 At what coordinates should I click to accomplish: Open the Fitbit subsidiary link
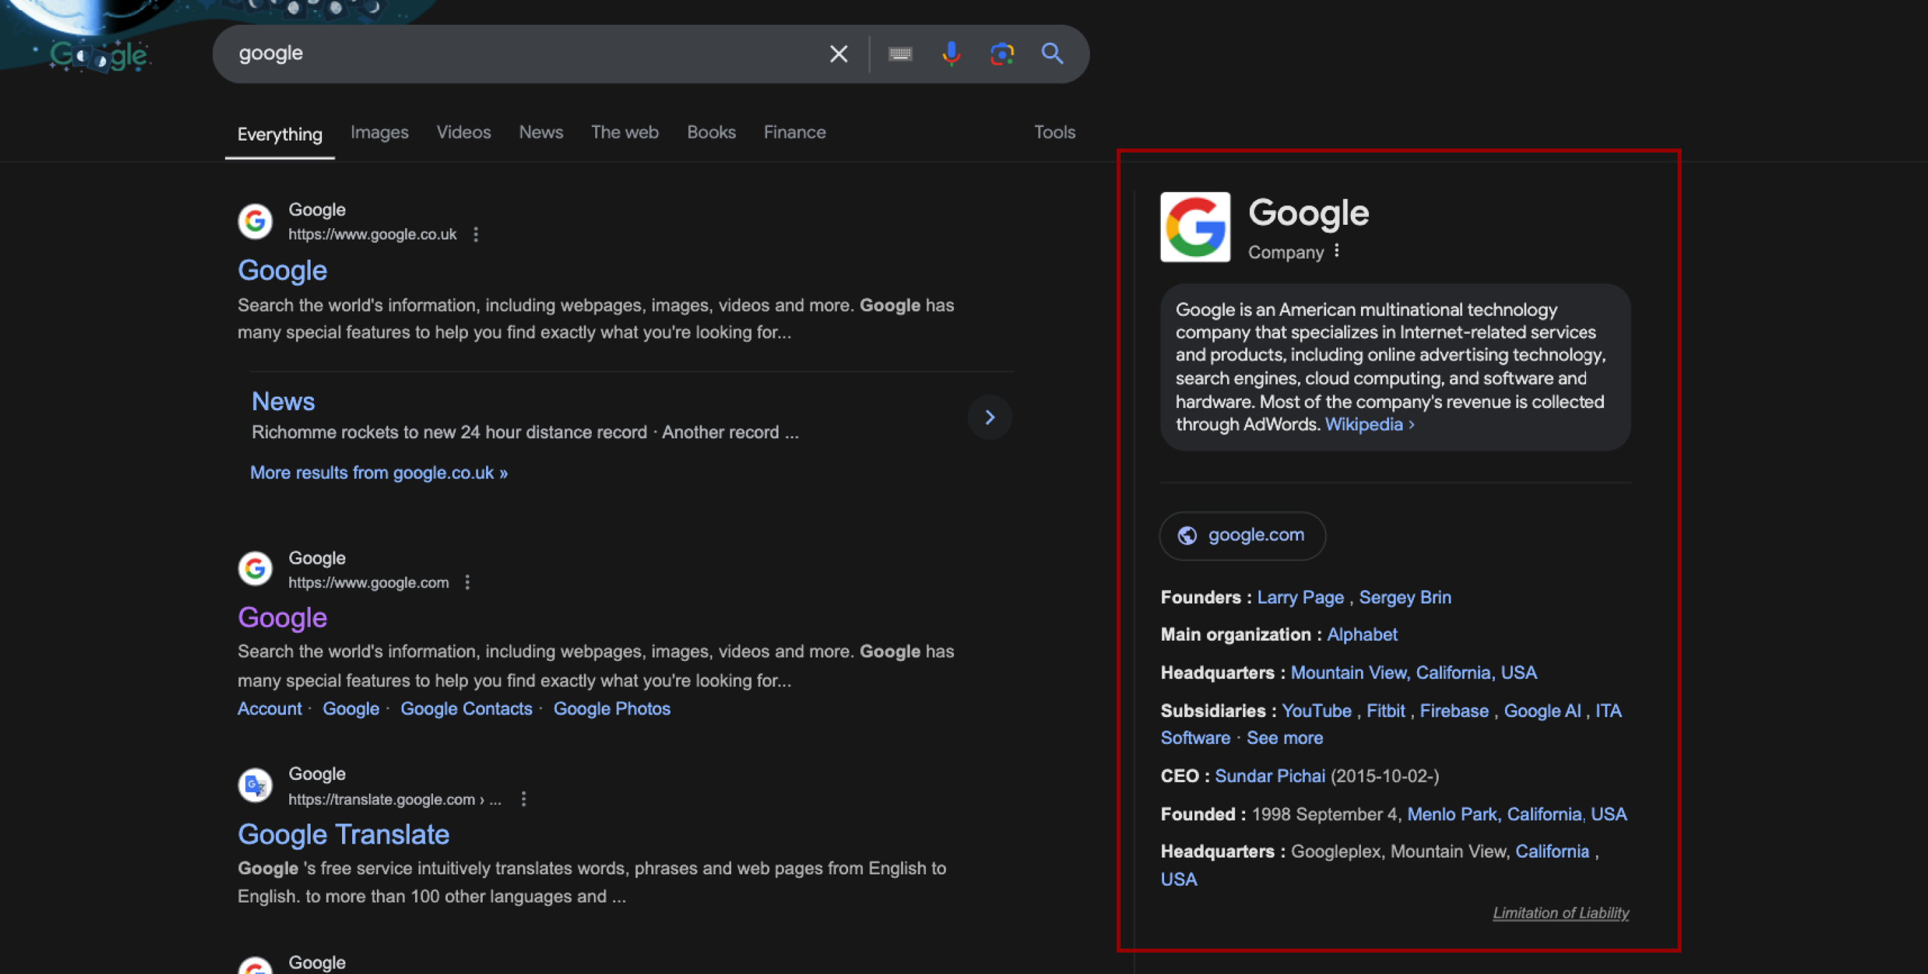coord(1385,711)
